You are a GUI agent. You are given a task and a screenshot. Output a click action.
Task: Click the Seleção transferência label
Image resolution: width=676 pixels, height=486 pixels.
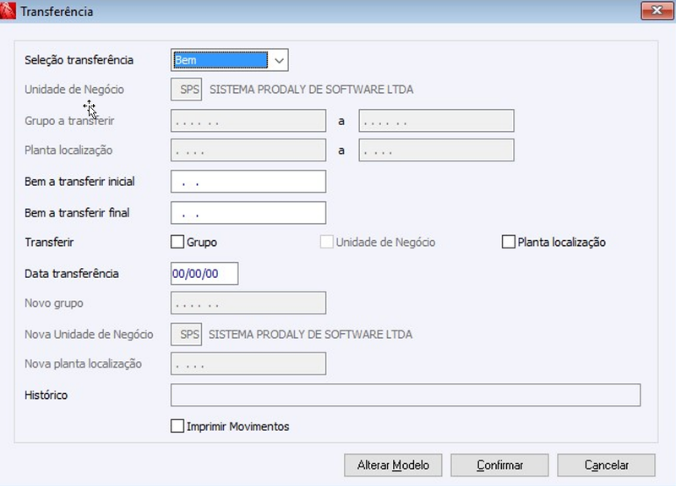coord(79,60)
